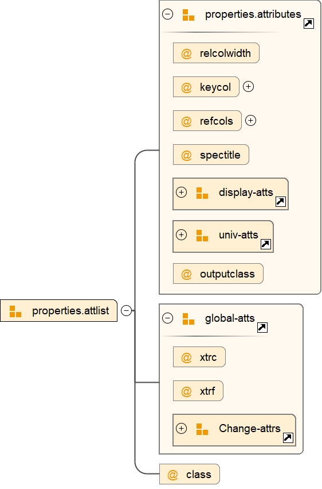The image size is (322, 489).
Task: Follow the display-atts reference arrow
Action: 281,202
